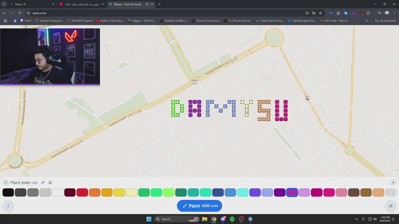The height and width of the screenshot is (224, 399).
Task: Click the taskbar Search box
Action: 177,219
